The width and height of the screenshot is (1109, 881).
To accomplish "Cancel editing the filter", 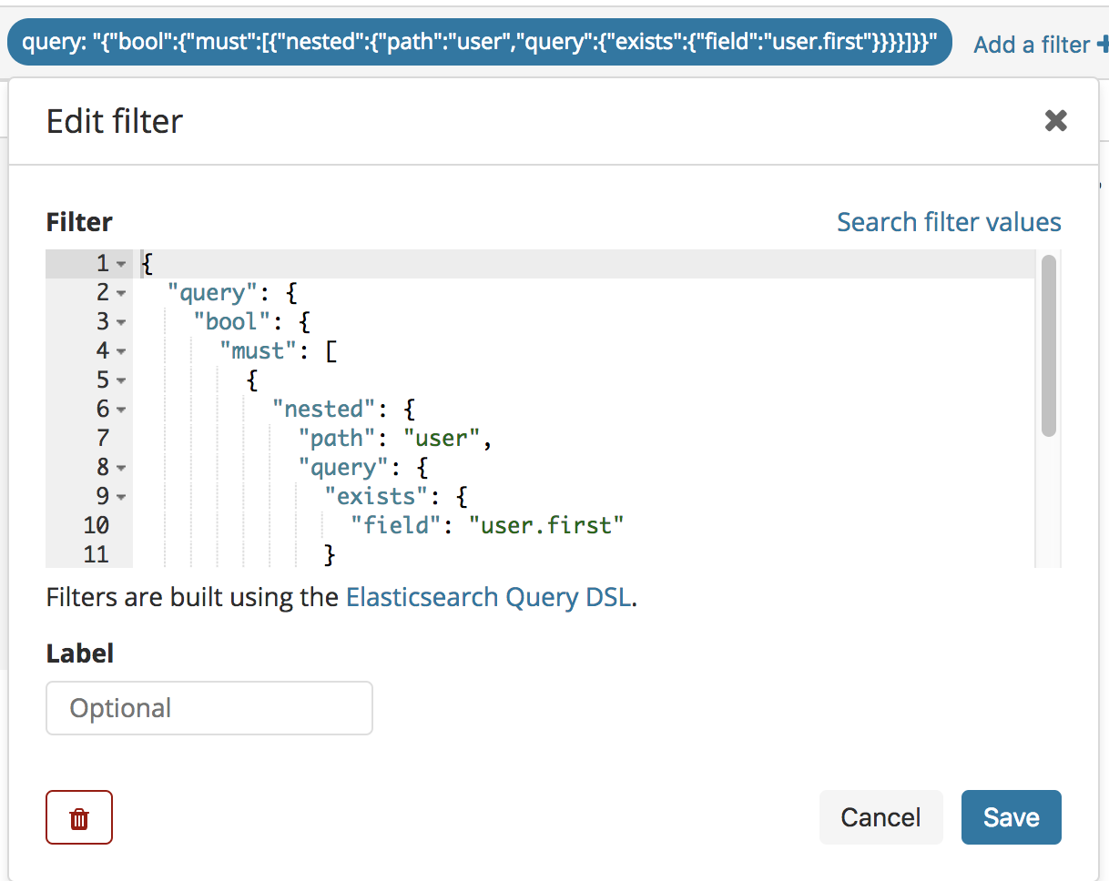I will pyautogui.click(x=880, y=816).
